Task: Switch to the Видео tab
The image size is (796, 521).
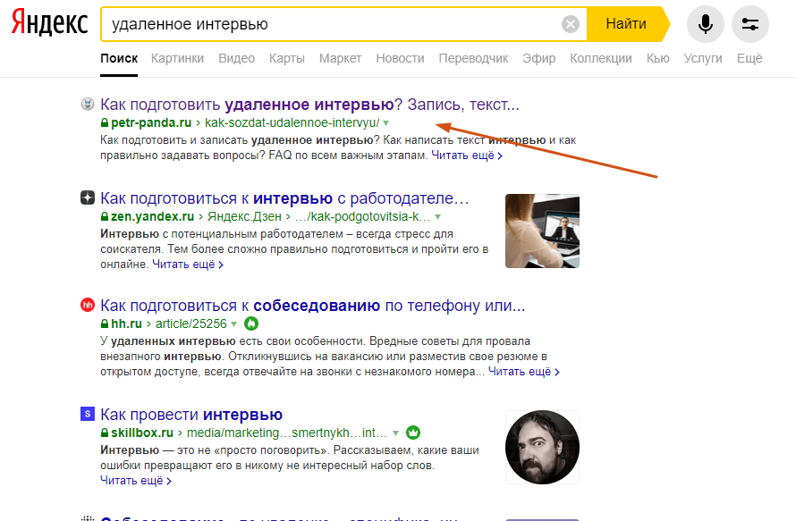Action: coord(237,58)
